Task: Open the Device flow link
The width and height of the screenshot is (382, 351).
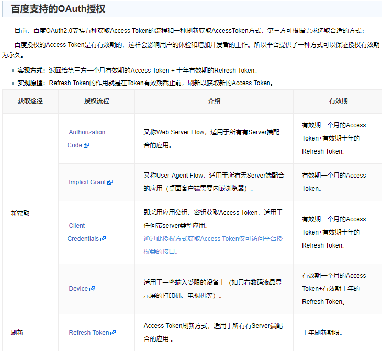Action: coord(78,289)
